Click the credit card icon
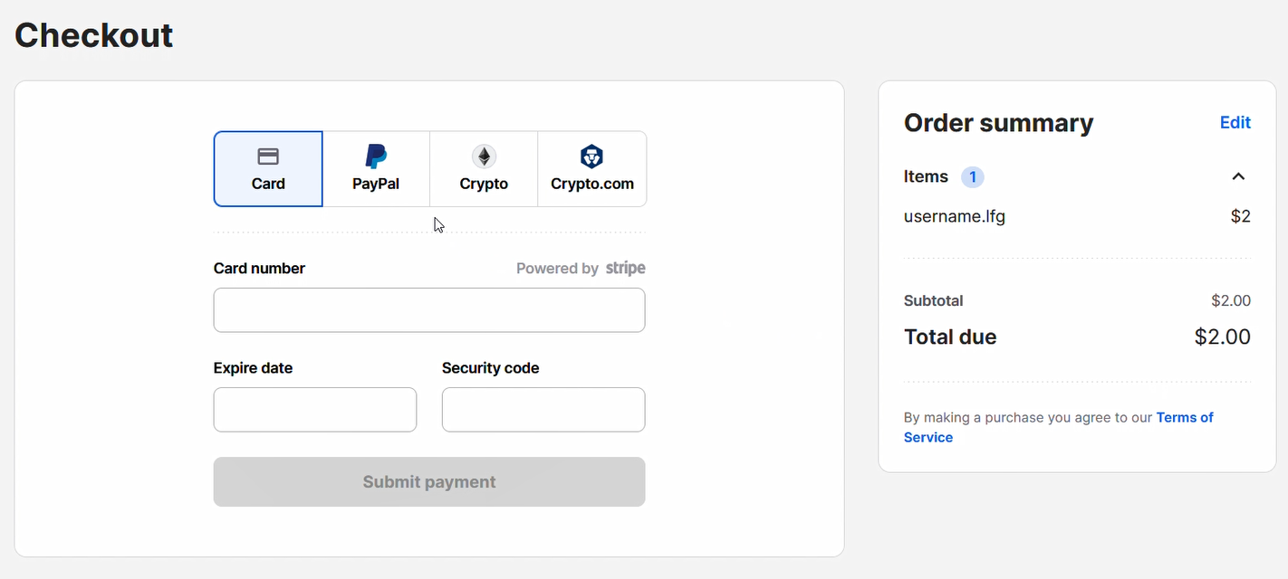 (x=268, y=157)
